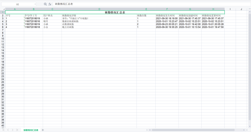This screenshot has width=251, height=132.
Task: Click cell 2020-10-01 10:13:54
Action: pos(190,27)
